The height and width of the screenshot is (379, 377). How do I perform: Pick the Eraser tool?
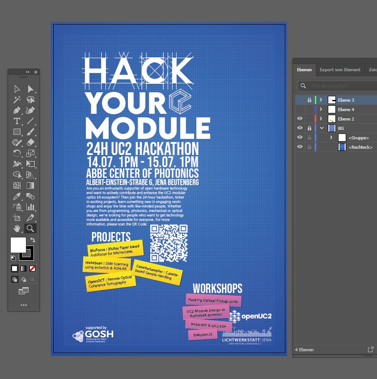pos(30,142)
